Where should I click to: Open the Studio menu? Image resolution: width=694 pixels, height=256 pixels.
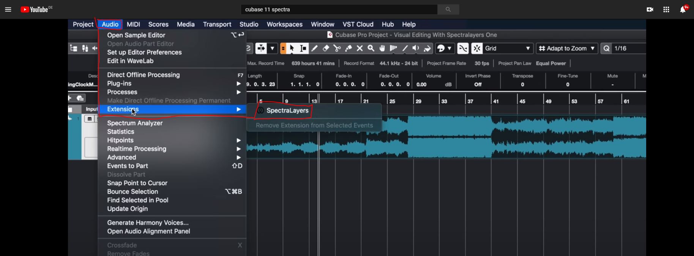pos(249,24)
